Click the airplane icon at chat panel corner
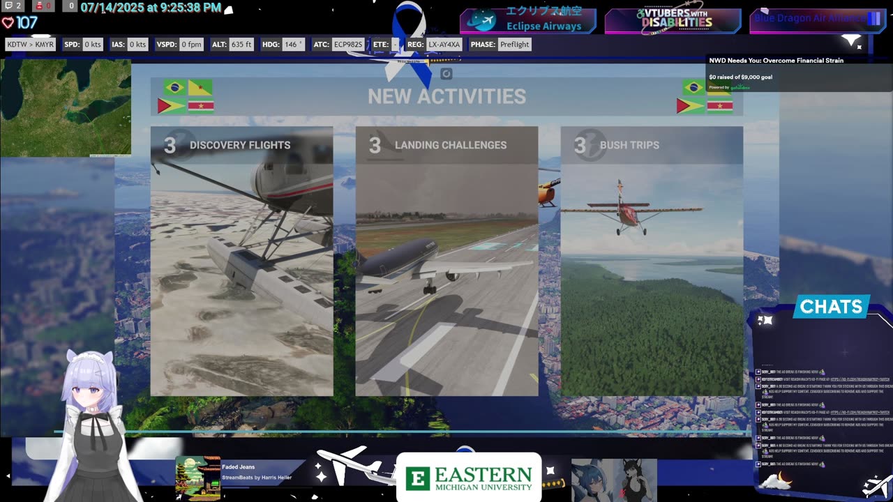This screenshot has height=502, width=893. click(877, 486)
